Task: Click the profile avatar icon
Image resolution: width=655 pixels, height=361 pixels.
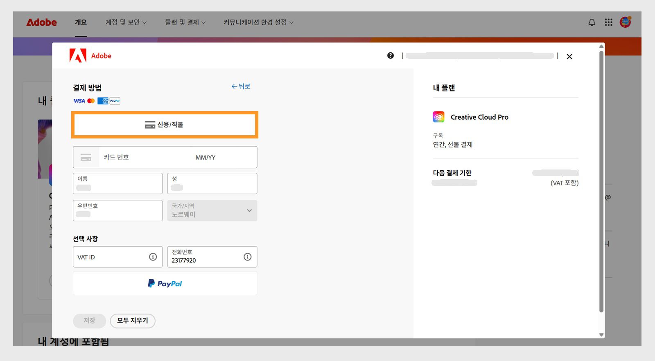Action: pyautogui.click(x=626, y=22)
